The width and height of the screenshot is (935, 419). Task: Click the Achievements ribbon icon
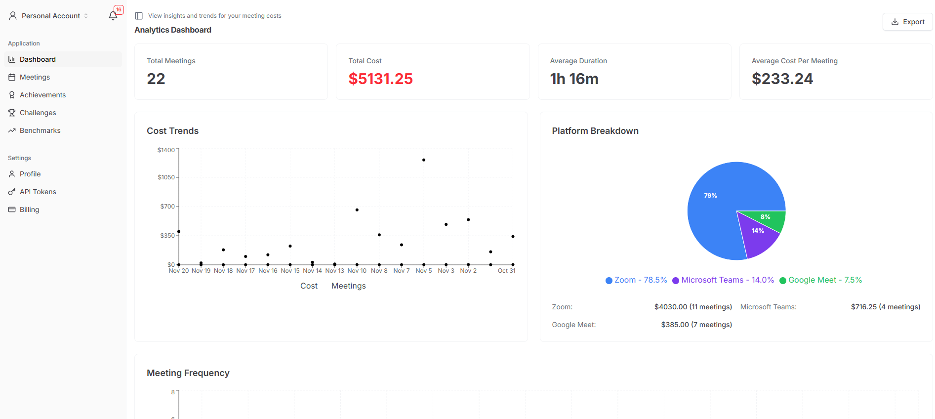(12, 95)
